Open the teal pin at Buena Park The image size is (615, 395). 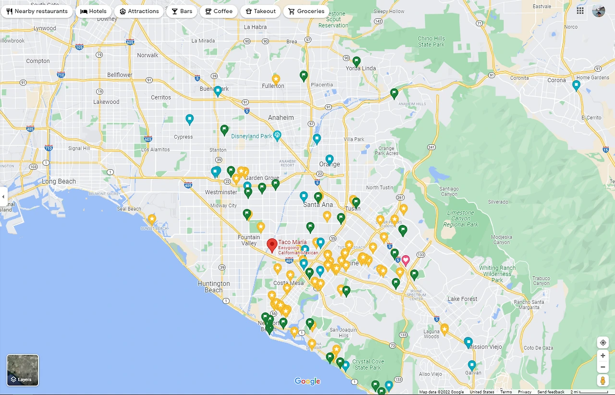(218, 91)
